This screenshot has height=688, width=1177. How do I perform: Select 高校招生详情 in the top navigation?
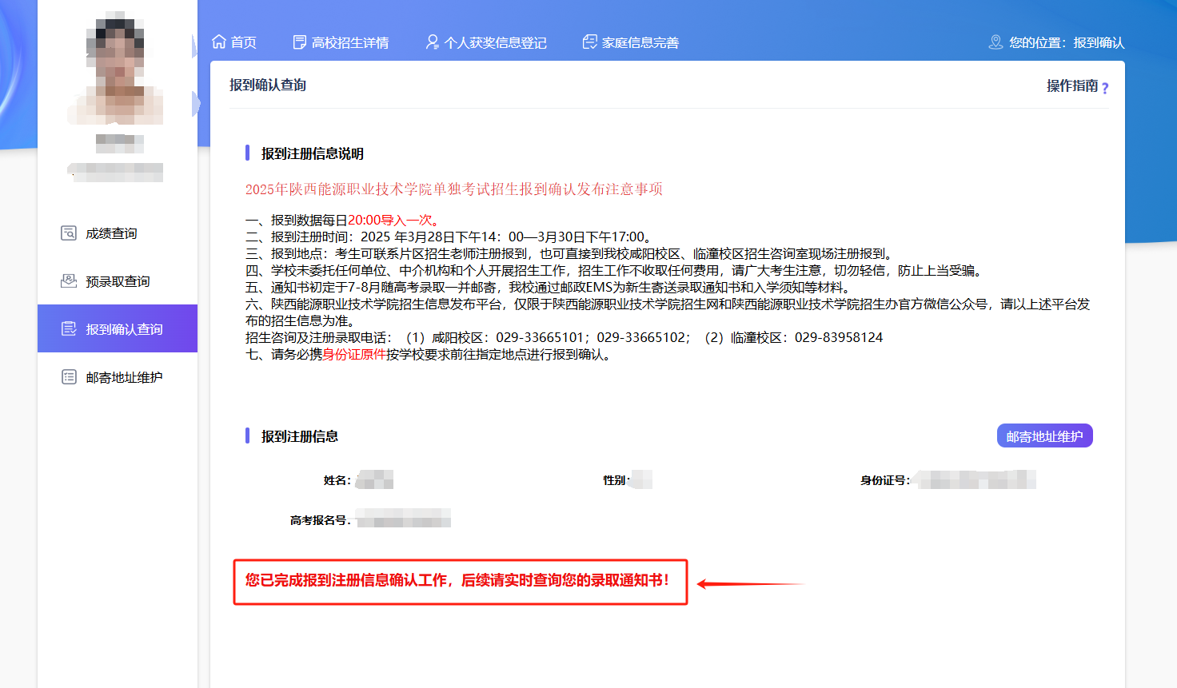click(350, 42)
